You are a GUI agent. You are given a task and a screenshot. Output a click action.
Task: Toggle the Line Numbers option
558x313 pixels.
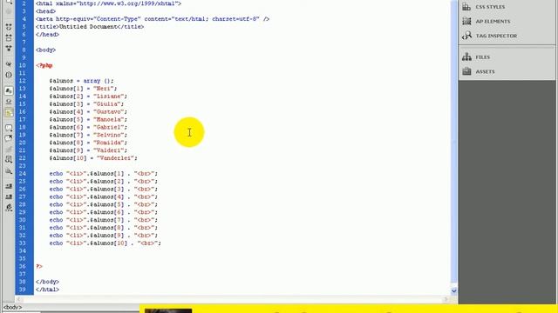[9, 90]
